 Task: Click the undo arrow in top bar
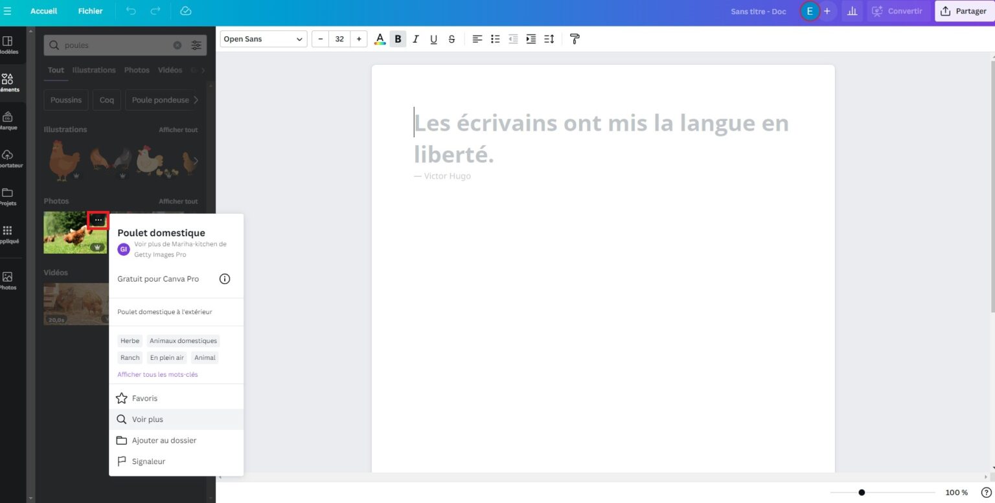pyautogui.click(x=132, y=11)
